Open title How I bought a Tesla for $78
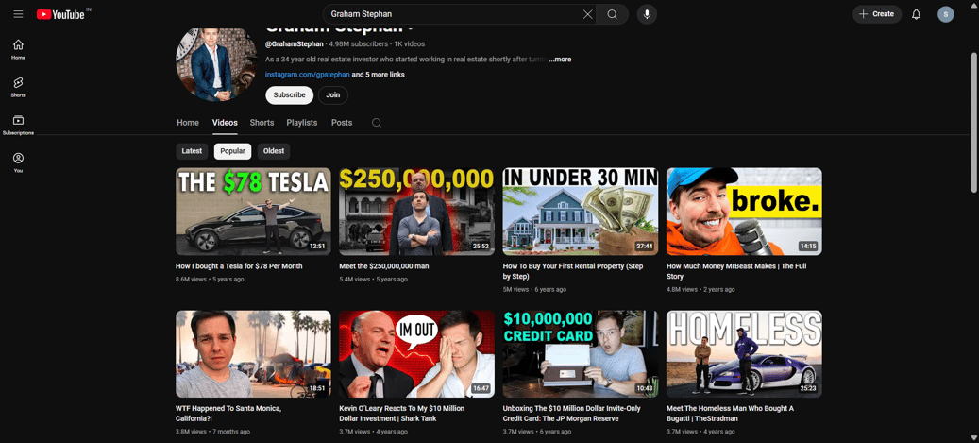 coord(239,266)
